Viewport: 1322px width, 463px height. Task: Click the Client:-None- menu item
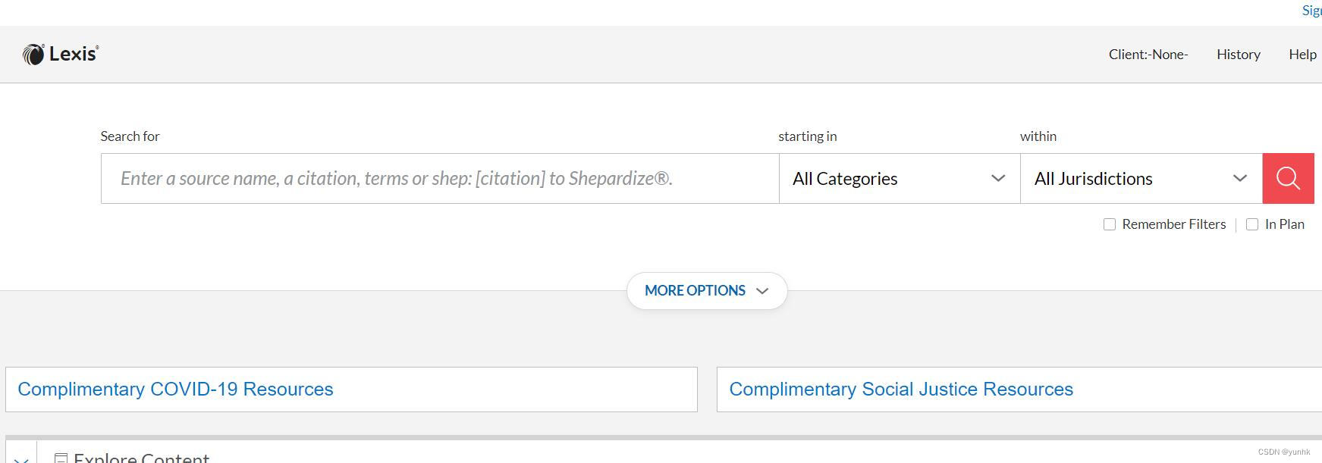[x=1148, y=55]
